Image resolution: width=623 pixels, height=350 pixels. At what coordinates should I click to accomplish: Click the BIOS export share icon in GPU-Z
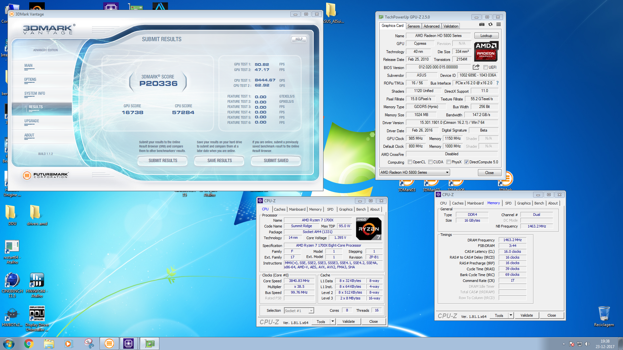coord(476,67)
